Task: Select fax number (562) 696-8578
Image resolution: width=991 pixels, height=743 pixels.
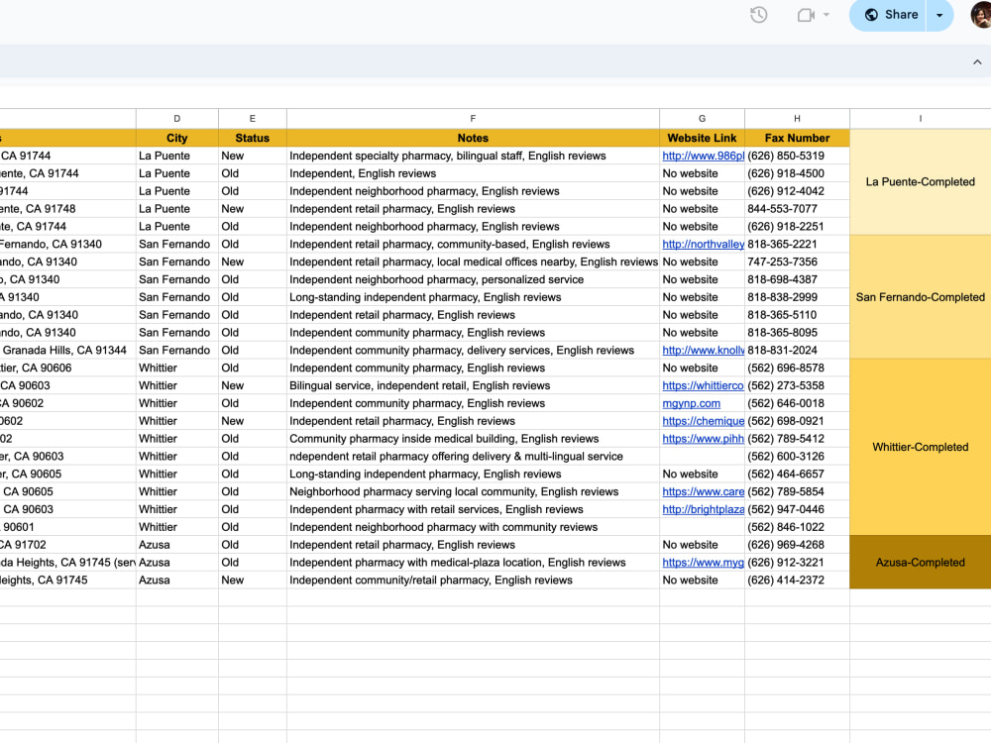Action: tap(797, 368)
